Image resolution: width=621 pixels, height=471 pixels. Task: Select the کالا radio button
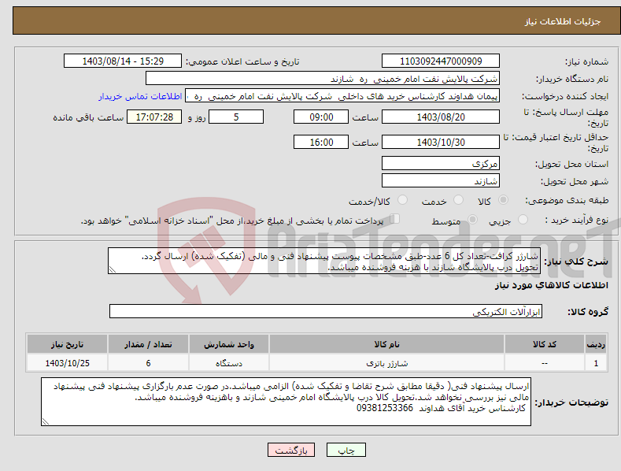(x=504, y=200)
